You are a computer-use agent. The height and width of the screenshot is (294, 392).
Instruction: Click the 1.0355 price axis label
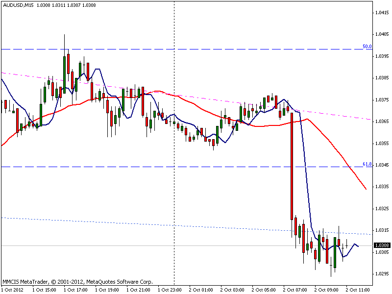pos(382,143)
